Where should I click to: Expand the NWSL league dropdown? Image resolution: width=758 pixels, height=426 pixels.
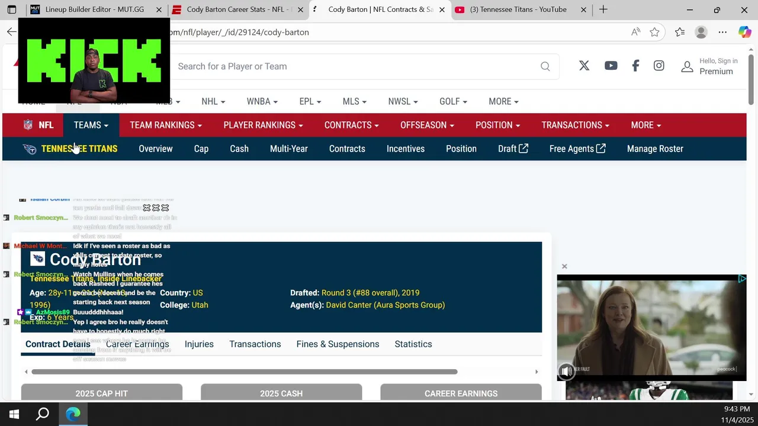tap(403, 101)
